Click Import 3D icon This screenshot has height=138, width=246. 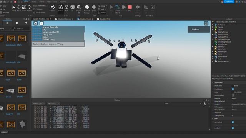(79, 7)
